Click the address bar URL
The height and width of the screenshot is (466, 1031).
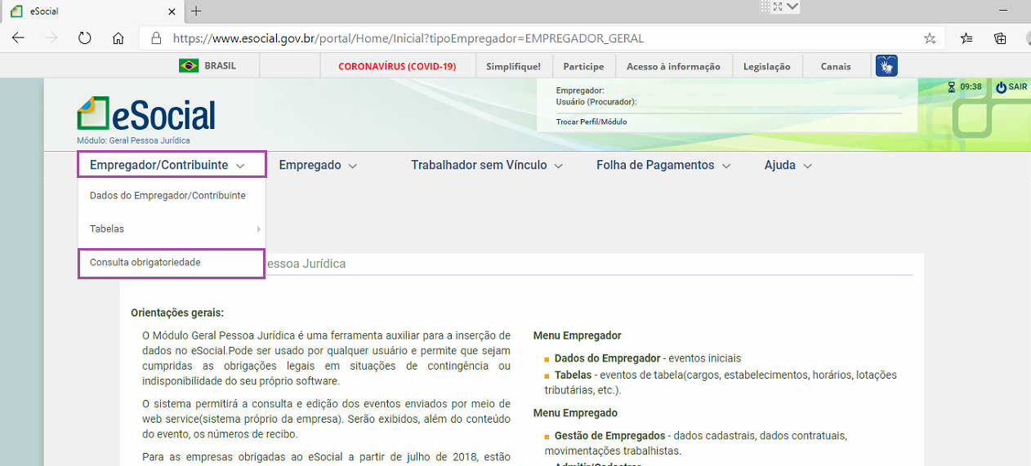408,38
